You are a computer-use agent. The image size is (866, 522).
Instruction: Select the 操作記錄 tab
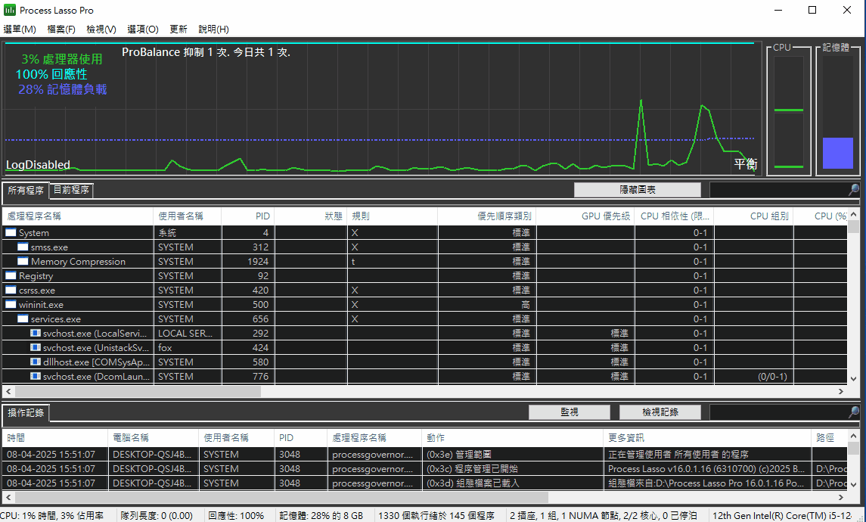(26, 412)
